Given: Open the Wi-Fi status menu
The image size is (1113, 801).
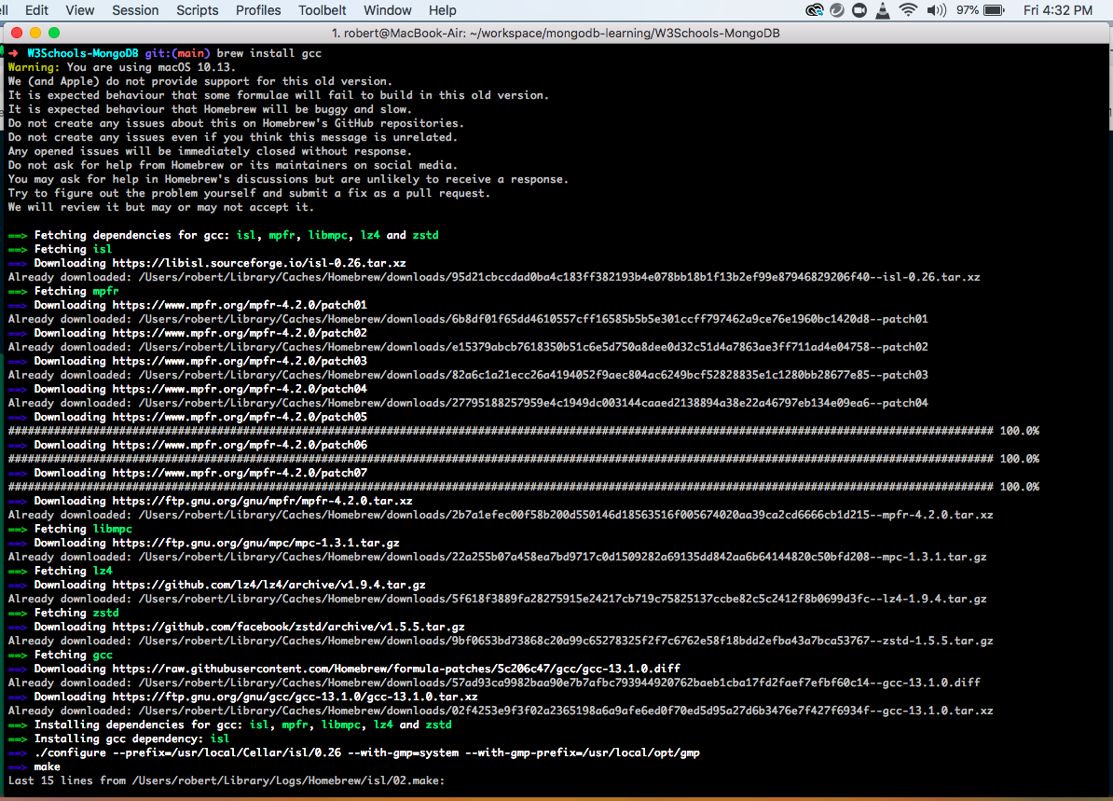Looking at the screenshot, I should [908, 10].
